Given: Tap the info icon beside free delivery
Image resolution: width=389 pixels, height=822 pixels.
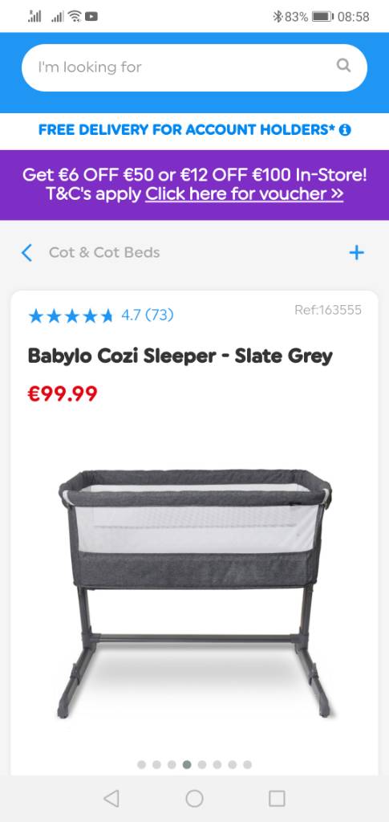Looking at the screenshot, I should 345,130.
